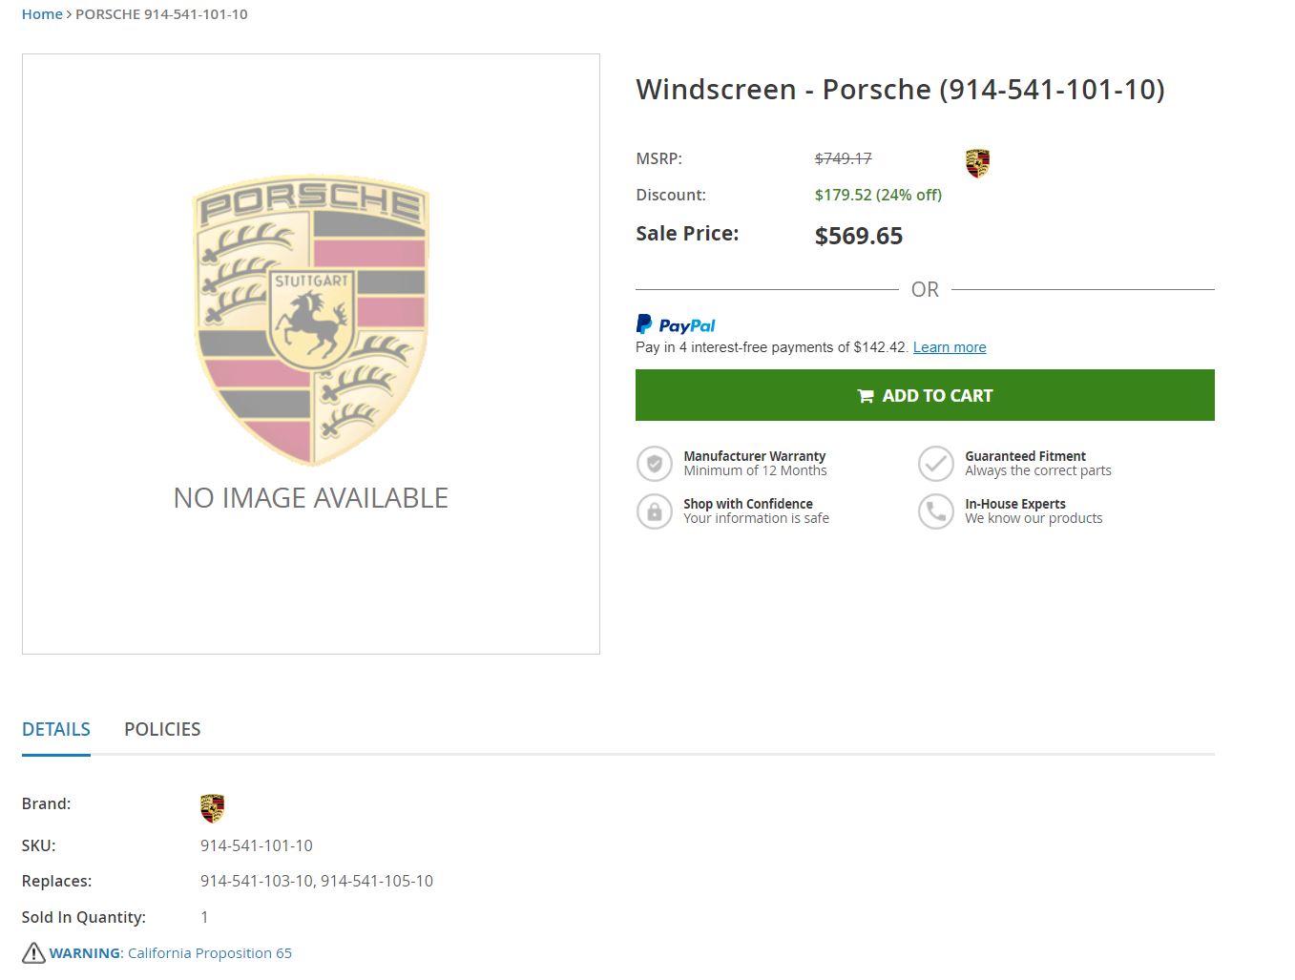Click the warning triangle icon
Screen dimensions: 1295x980
[33, 952]
